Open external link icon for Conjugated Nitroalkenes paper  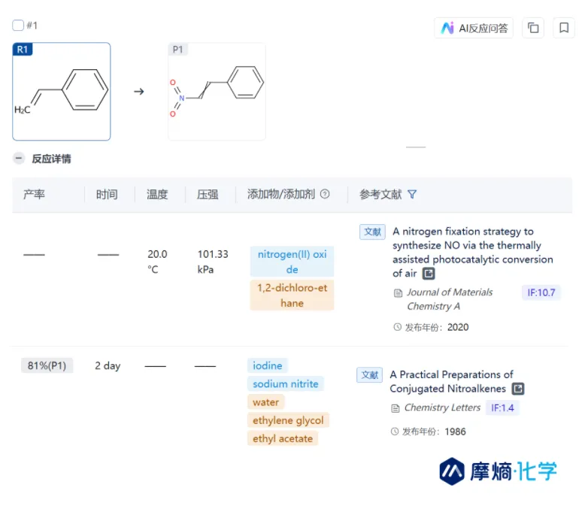coord(518,389)
